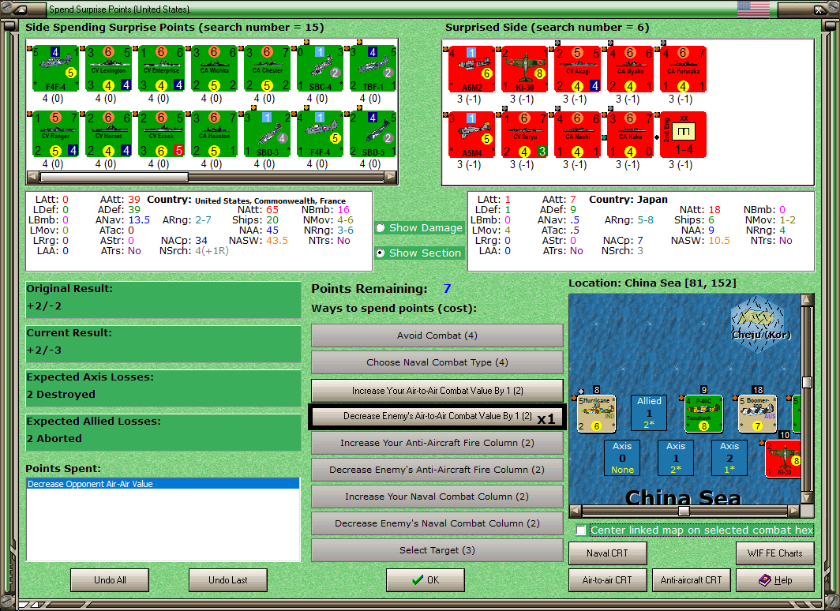Click the P-40C Tomahawk unit on map
The width and height of the screenshot is (840, 611).
[704, 414]
